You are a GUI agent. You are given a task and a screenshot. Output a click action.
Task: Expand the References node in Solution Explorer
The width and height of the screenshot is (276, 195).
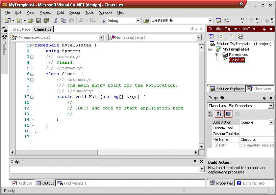[216, 55]
